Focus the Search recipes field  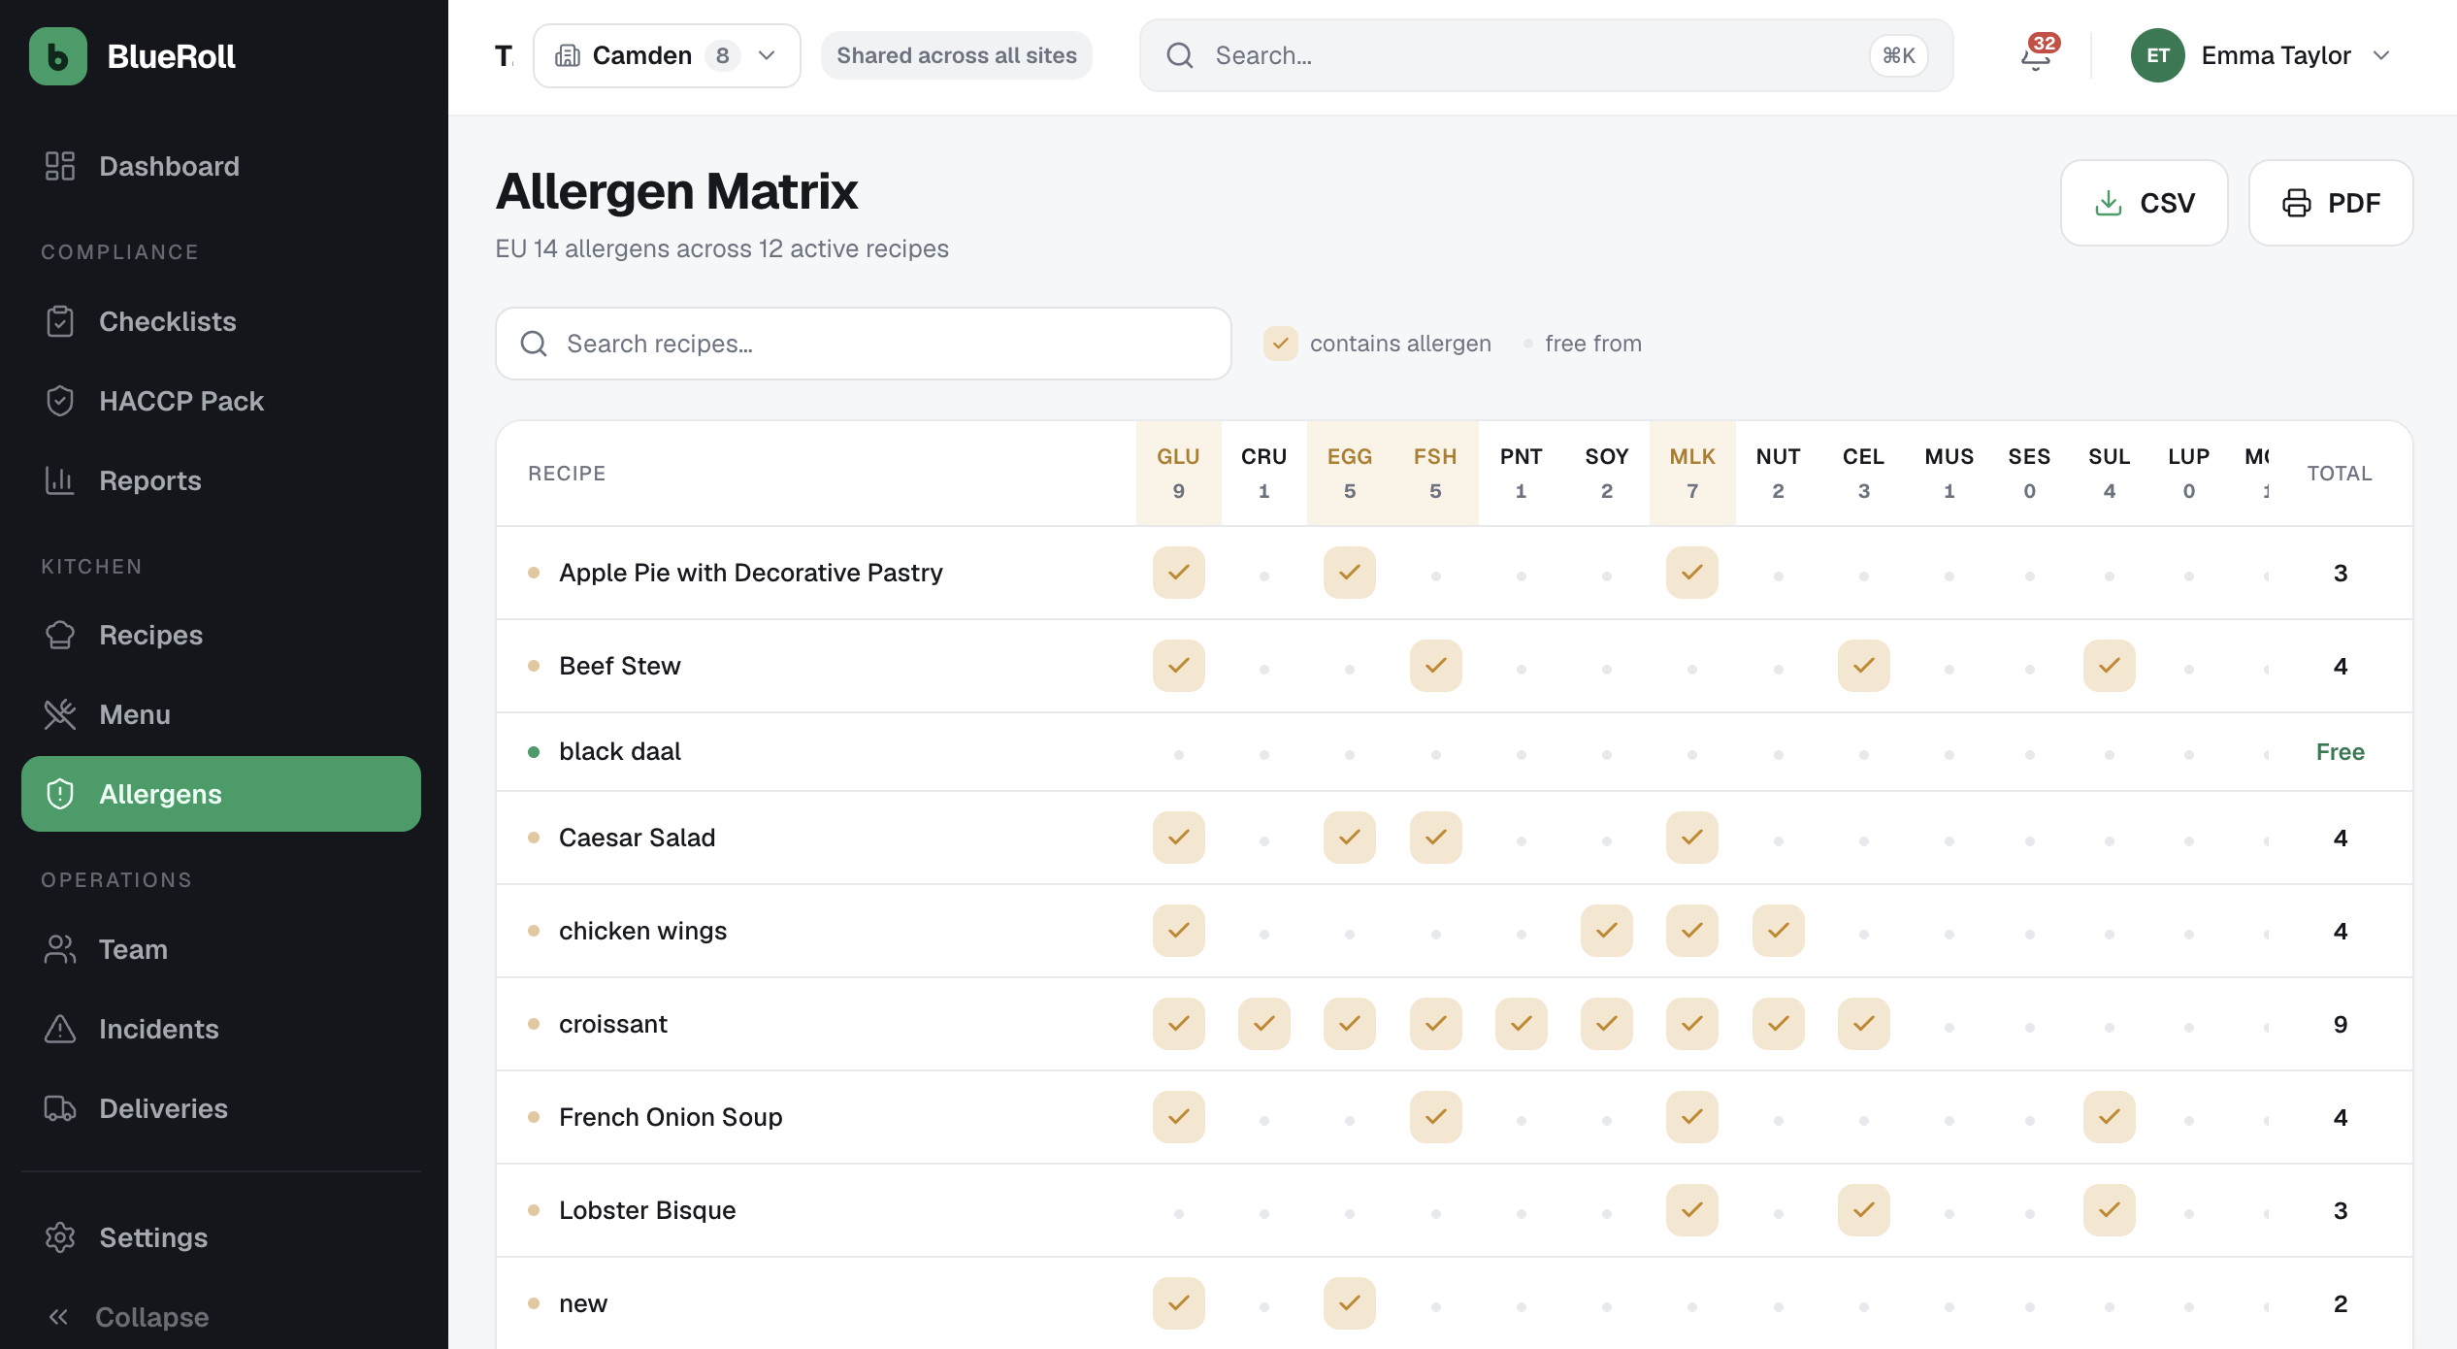click(x=864, y=344)
